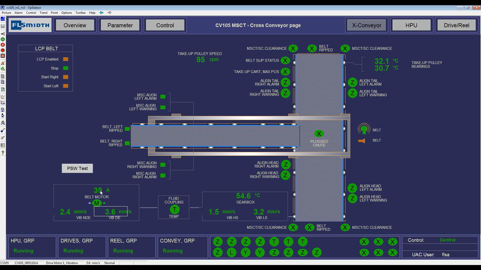The height and width of the screenshot is (270, 481).
Task: Click the Start Left orange indicator
Action: [x=66, y=86]
